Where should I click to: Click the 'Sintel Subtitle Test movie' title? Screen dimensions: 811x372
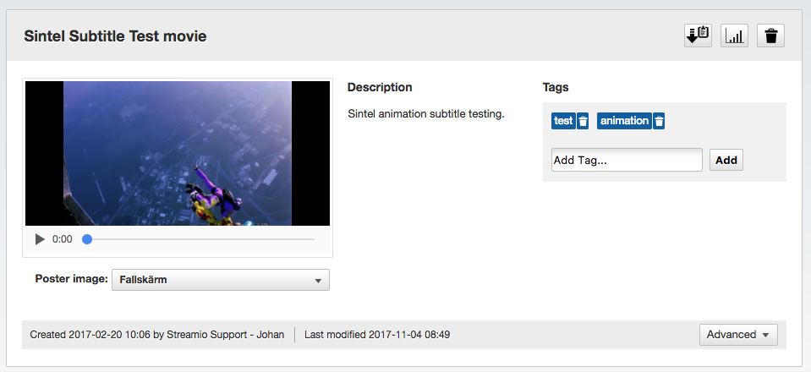click(x=115, y=36)
